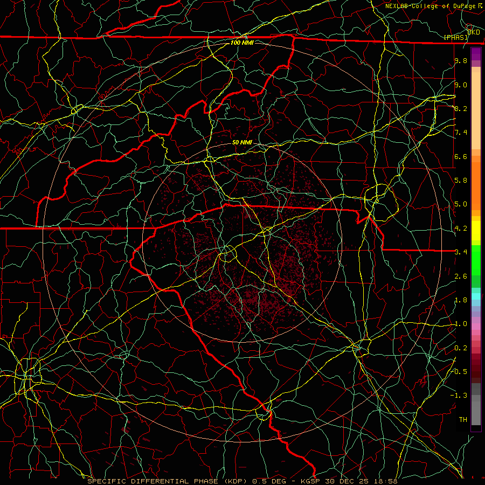Click the 4.2 scale value
The width and height of the screenshot is (485, 485).
tap(461, 228)
